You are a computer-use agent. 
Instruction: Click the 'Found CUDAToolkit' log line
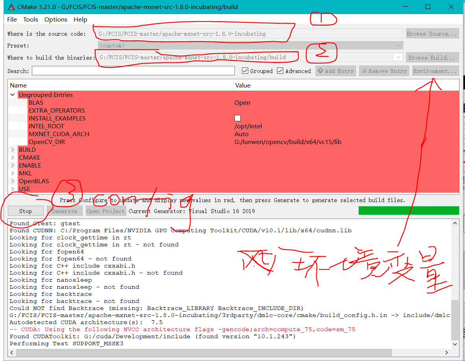tap(153, 336)
